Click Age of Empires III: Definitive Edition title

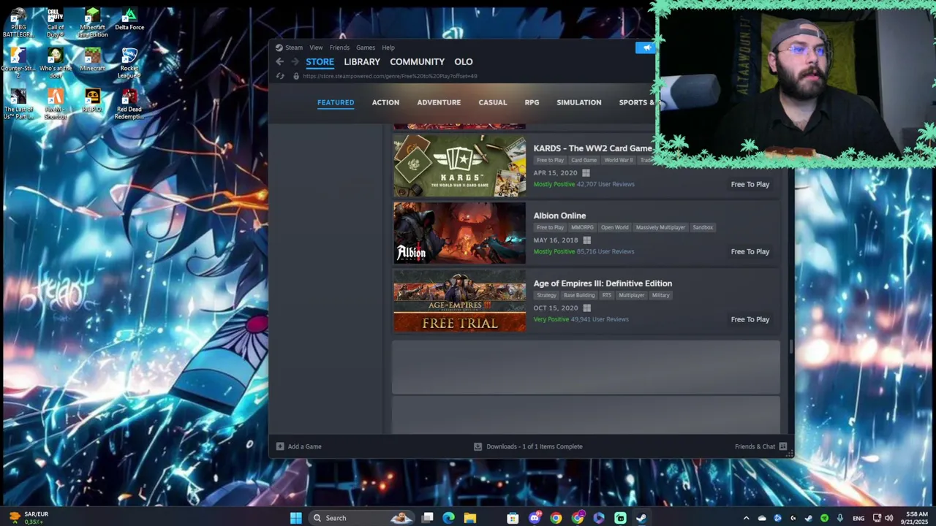603,283
